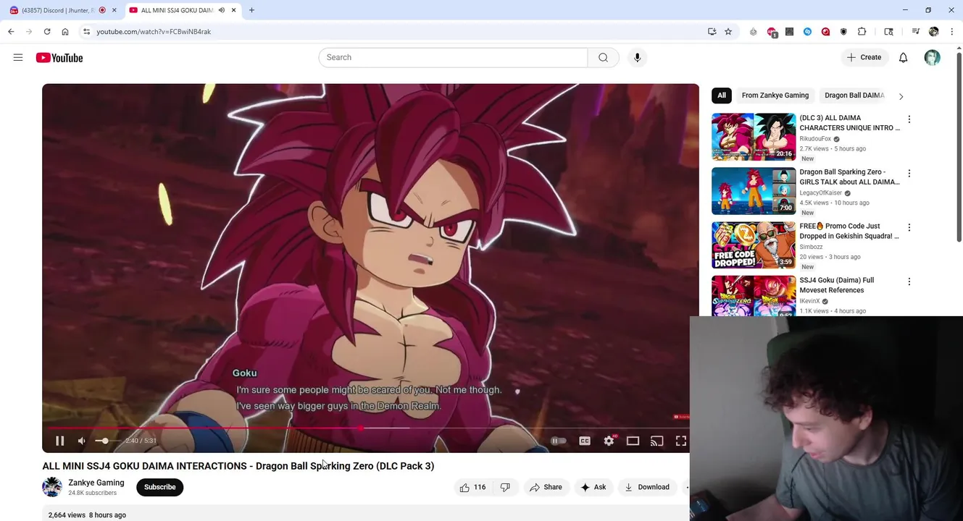Click the Create button
963x521 pixels.
point(864,57)
